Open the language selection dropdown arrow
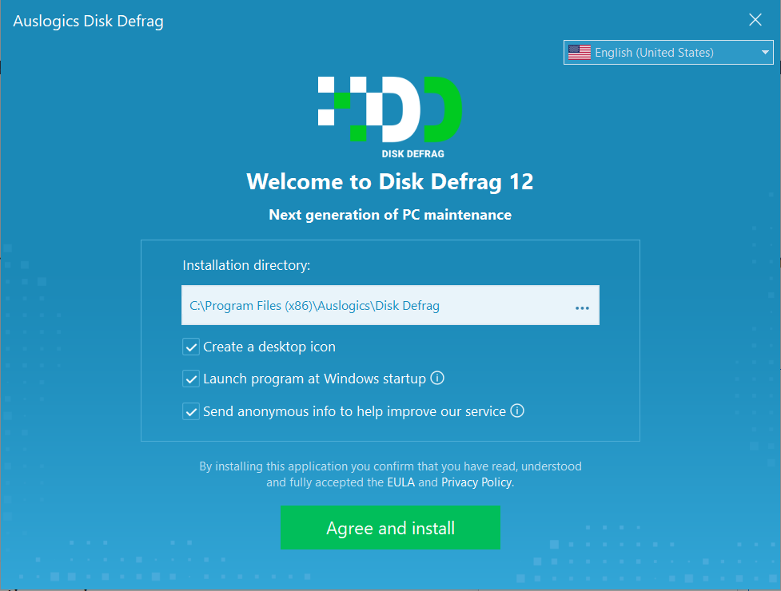781x591 pixels. 763,52
